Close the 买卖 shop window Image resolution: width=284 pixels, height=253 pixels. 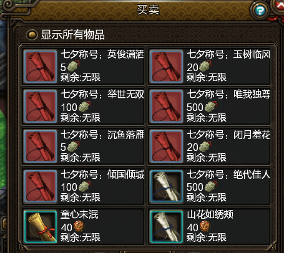280,5
